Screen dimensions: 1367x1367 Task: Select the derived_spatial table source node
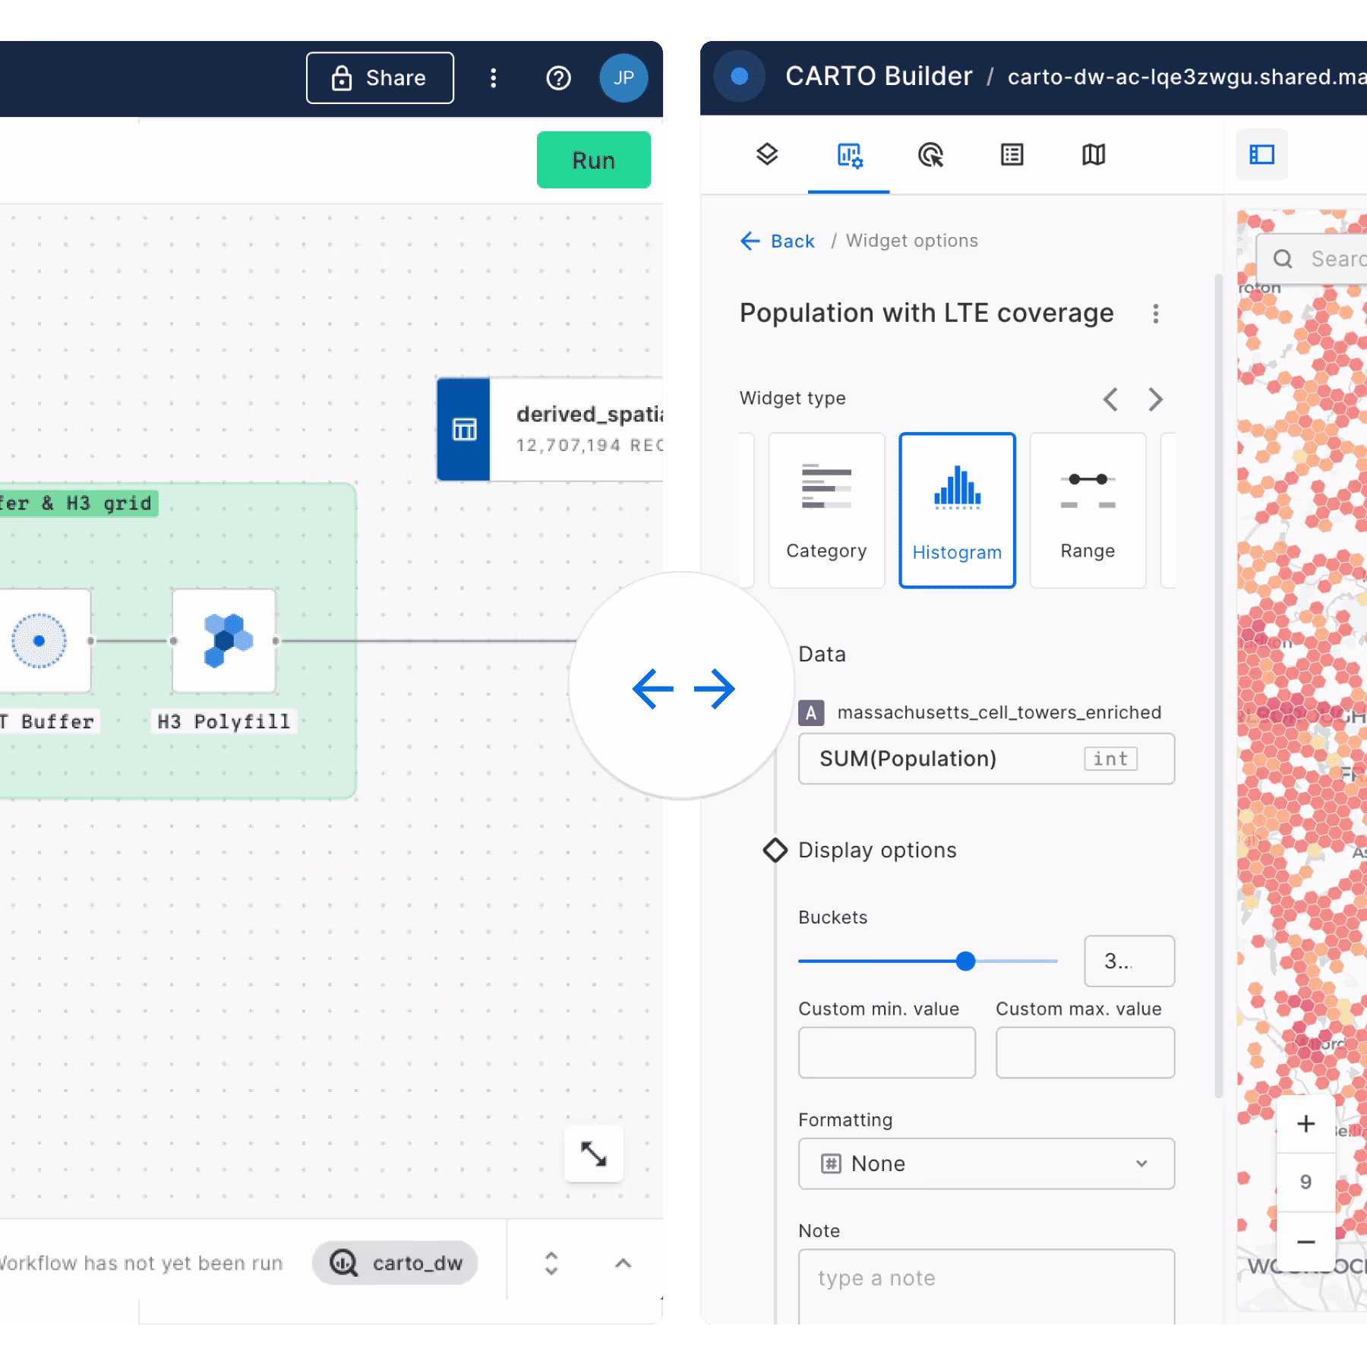point(550,429)
